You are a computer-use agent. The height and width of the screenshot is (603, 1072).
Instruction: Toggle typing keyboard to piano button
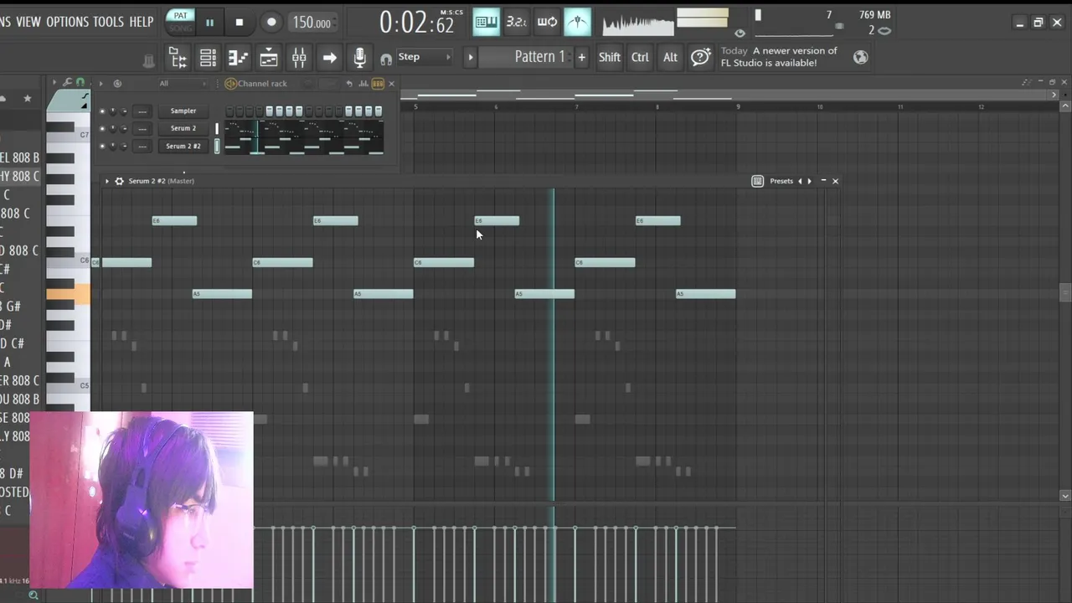(486, 22)
